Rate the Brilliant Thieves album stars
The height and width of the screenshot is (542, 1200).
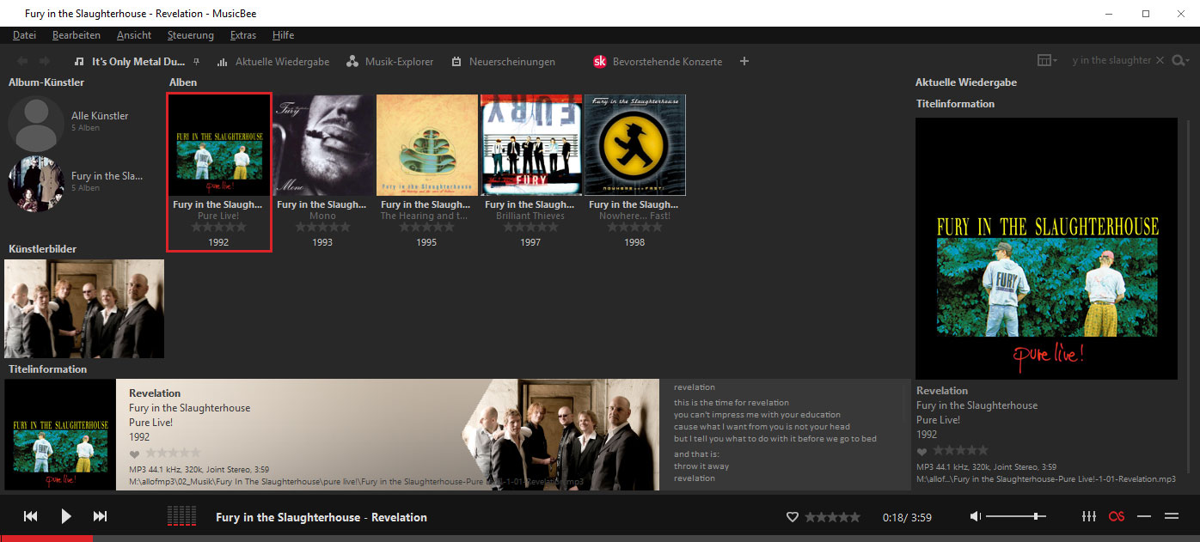[x=530, y=227]
